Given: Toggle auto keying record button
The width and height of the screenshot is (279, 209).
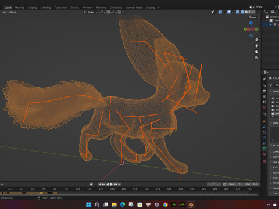Looking at the screenshot, I should click(91, 185).
